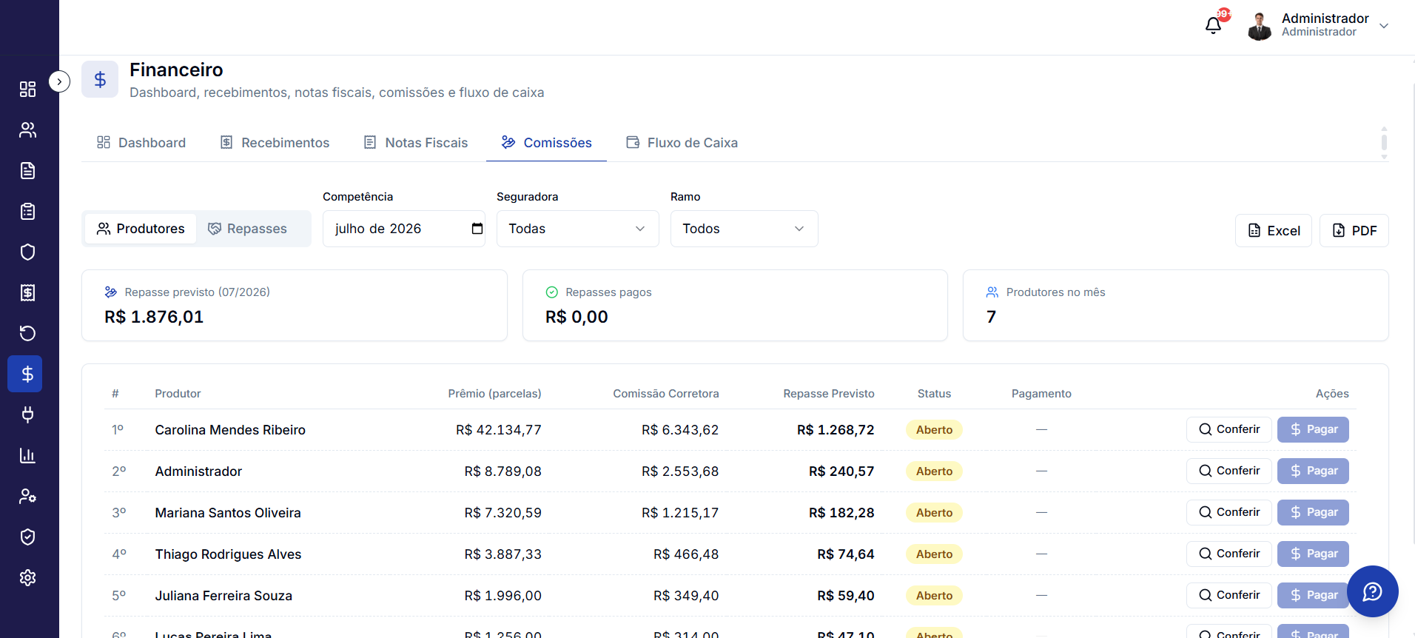Viewport: 1415px width, 638px height.
Task: Open the shield check sidebar icon
Action: click(27, 537)
